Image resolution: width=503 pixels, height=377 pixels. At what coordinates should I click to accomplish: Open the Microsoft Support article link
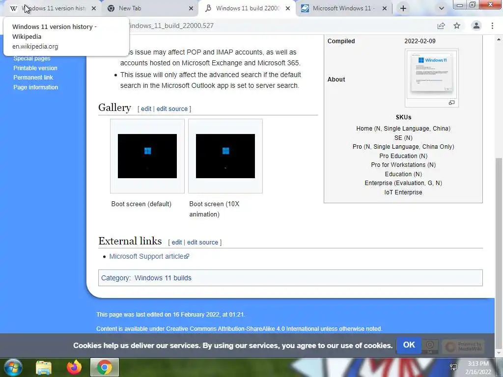point(149,256)
